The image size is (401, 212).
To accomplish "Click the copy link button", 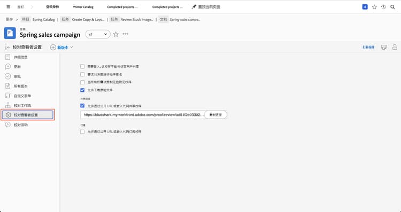I will (215, 115).
